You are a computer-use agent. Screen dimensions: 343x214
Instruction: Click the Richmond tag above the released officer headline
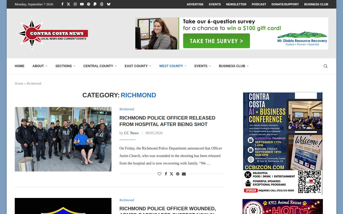pyautogui.click(x=127, y=109)
